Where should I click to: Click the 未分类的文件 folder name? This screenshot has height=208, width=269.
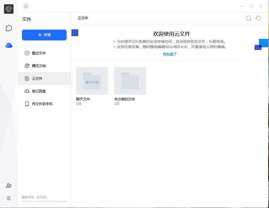(125, 99)
